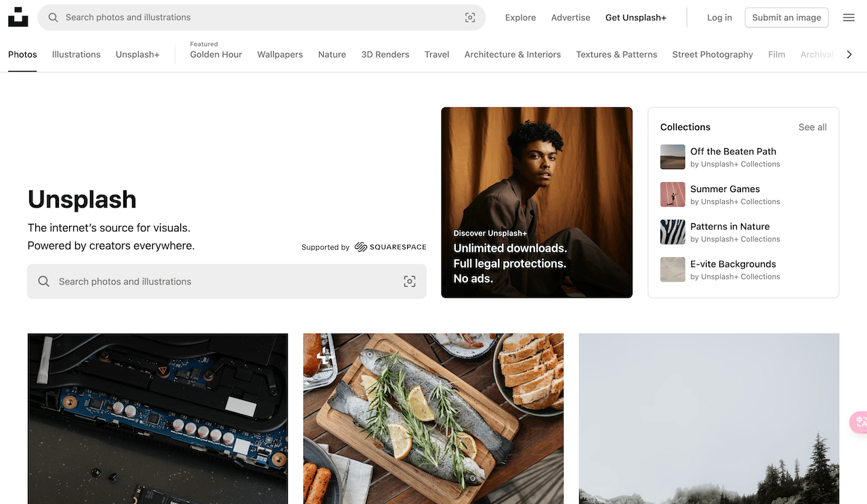Image resolution: width=867 pixels, height=504 pixels.
Task: Open the circuit board laptop photo
Action: click(158, 419)
